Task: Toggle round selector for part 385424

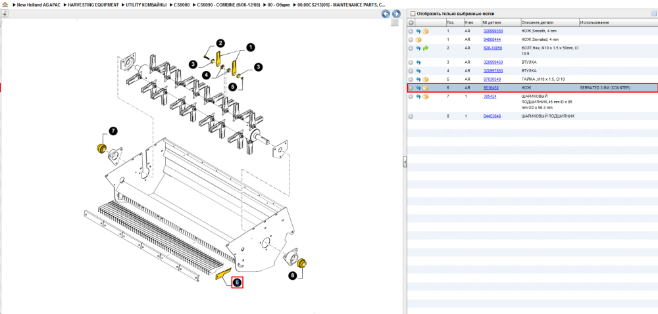Action: 411,97
